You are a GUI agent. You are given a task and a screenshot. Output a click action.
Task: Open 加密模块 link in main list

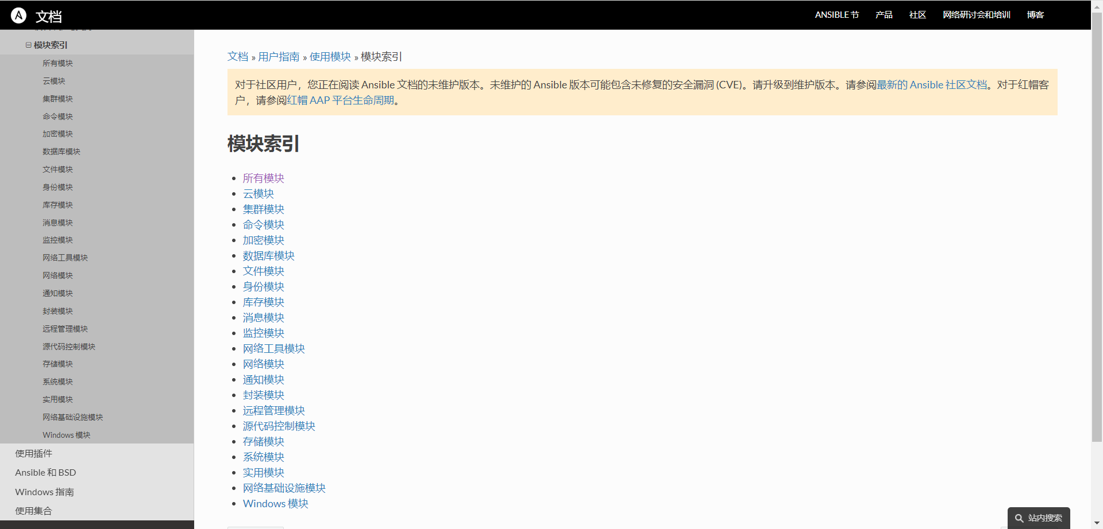click(264, 240)
